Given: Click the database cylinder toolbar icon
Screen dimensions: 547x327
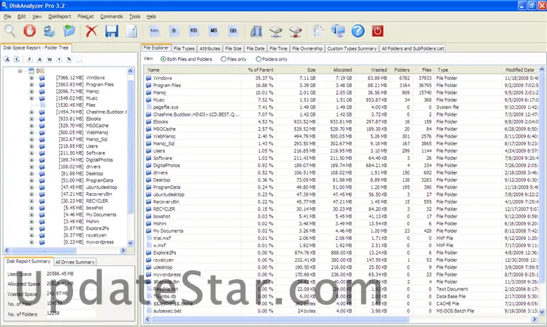Looking at the screenshot, I should click(x=256, y=31).
